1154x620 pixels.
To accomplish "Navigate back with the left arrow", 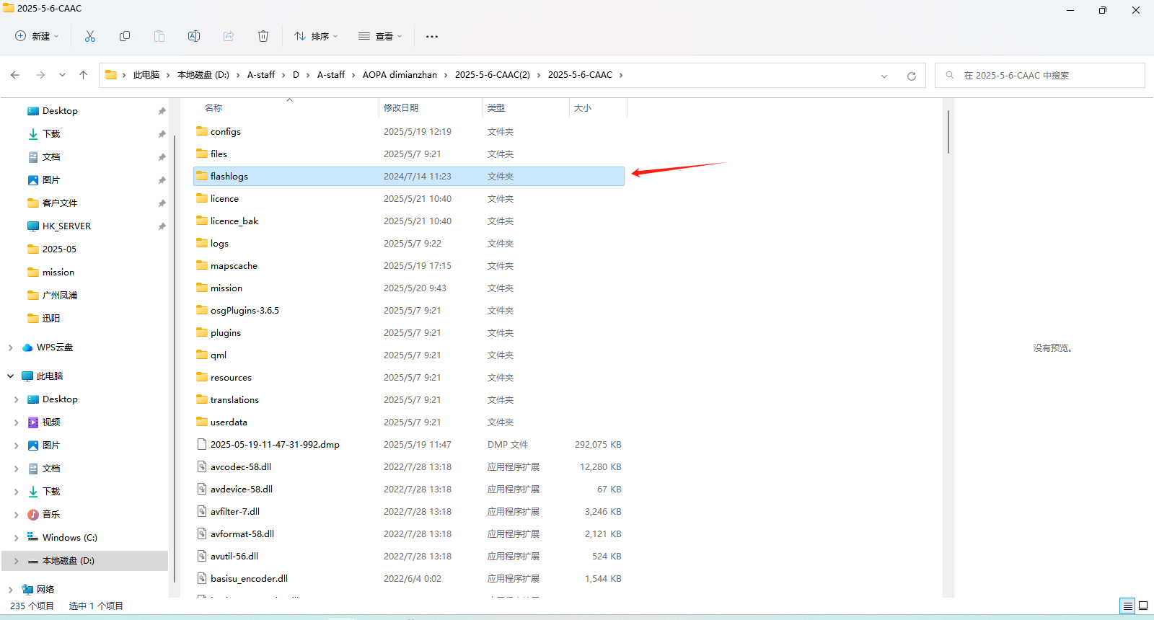I will (x=15, y=75).
